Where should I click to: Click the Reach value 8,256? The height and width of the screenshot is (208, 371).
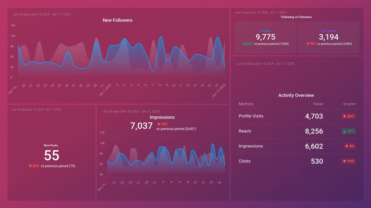click(314, 131)
